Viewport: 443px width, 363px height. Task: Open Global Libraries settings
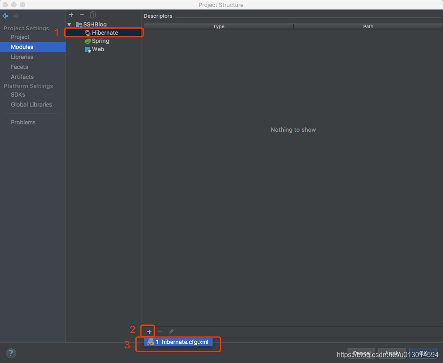(31, 104)
